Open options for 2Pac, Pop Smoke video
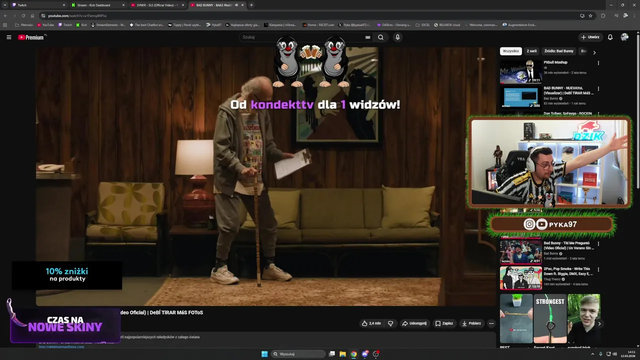The height and width of the screenshot is (360, 640). pos(598,269)
